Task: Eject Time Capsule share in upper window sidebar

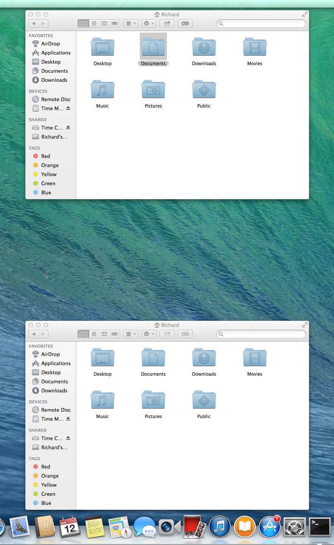Action: tap(68, 127)
